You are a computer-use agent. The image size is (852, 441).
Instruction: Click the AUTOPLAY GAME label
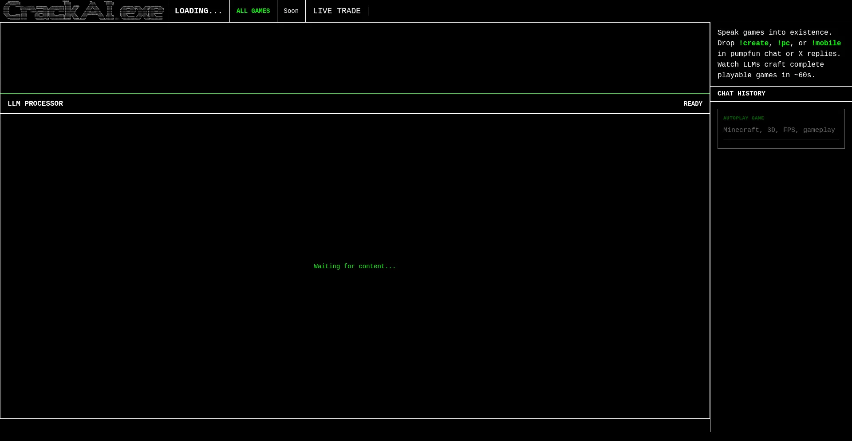coord(743,118)
